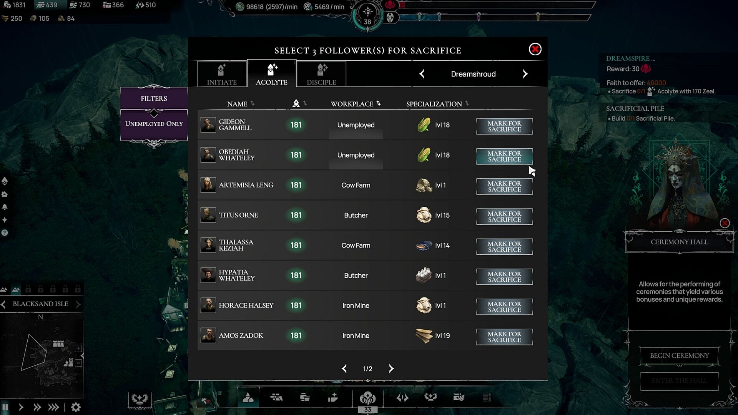
Task: Open the building pyramid icon in bottom bar
Action: (248, 398)
